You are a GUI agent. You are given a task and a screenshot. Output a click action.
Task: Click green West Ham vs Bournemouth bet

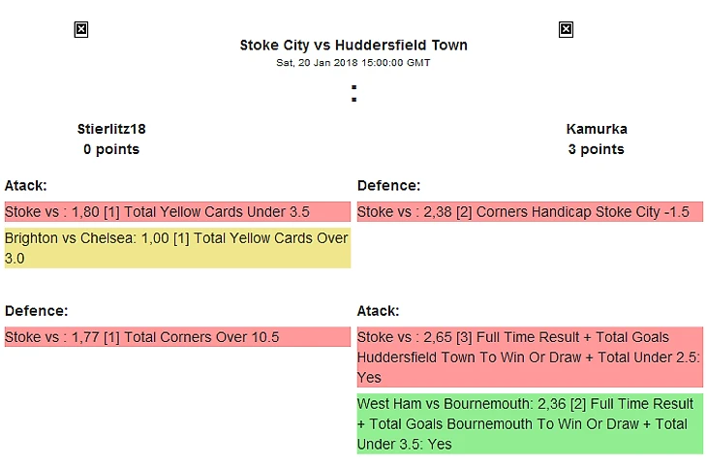click(x=530, y=423)
